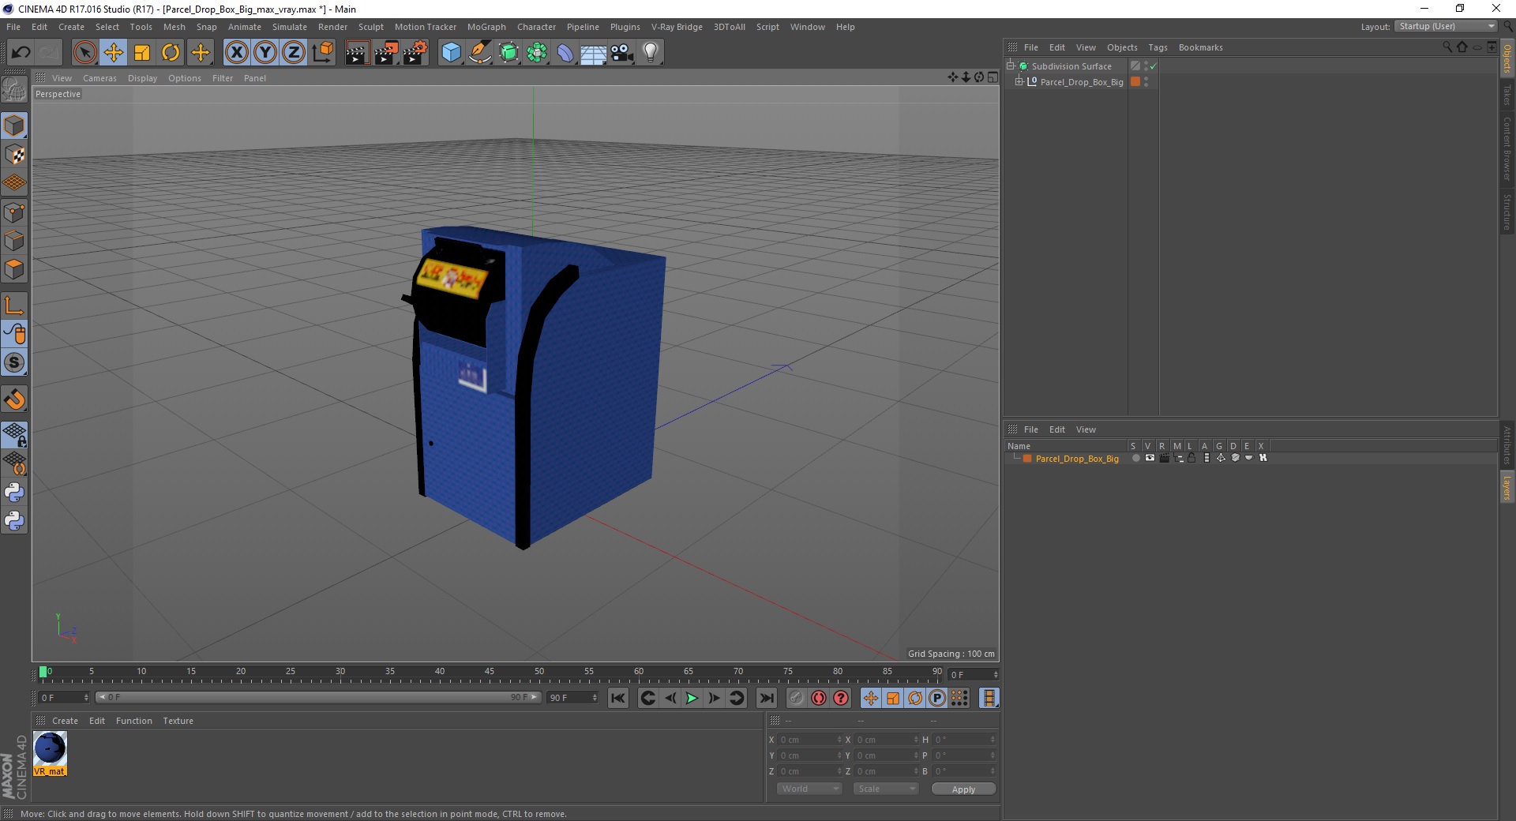Image resolution: width=1516 pixels, height=821 pixels.
Task: Go to start of animation
Action: tap(618, 698)
